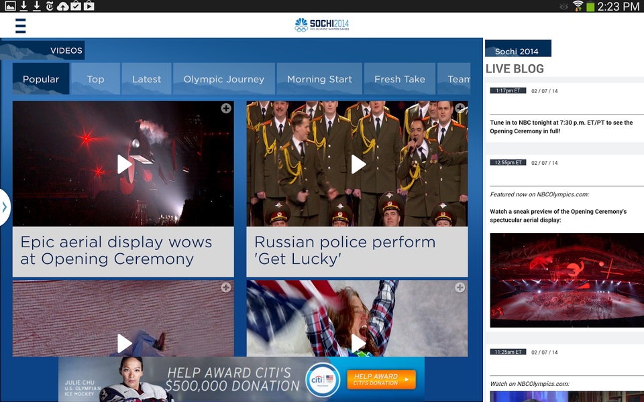
Task: Click the 'Watch a sneak preview' blog text
Action: [558, 216]
